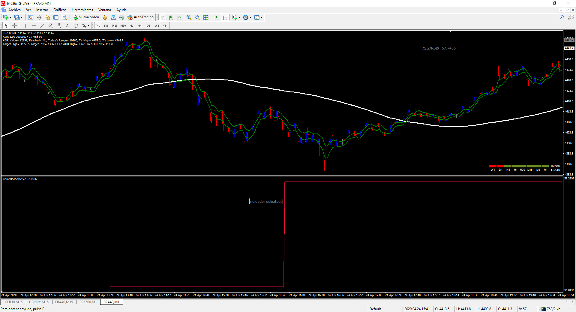576x312 pixels.
Task: Select the D1 timeframe button
Action: coord(148,26)
